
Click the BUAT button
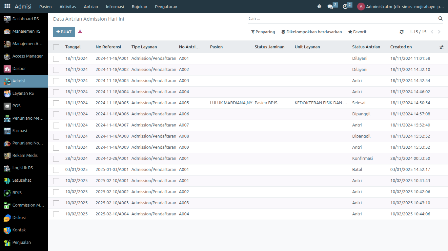pyautogui.click(x=64, y=32)
